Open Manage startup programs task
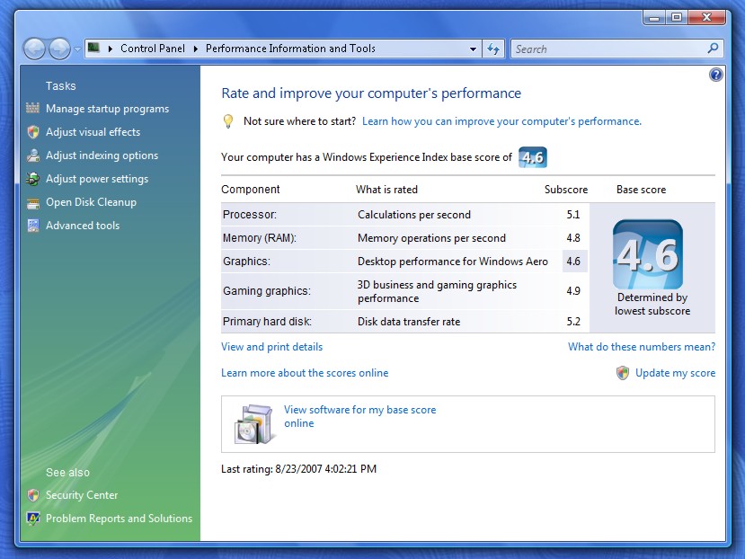745x559 pixels. (107, 109)
